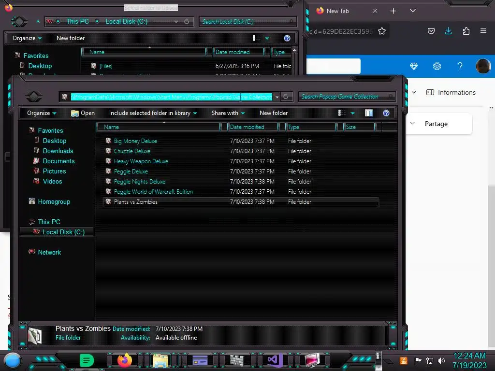Open the Firefox list all tabs chevron
Viewport: 495px width, 371px height.
(x=413, y=11)
